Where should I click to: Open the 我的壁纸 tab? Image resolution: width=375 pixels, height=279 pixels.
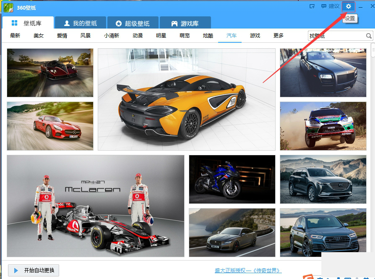(x=80, y=23)
